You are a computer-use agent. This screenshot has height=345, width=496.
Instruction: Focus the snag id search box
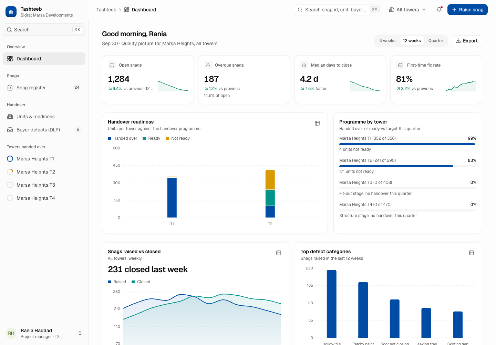(x=338, y=10)
